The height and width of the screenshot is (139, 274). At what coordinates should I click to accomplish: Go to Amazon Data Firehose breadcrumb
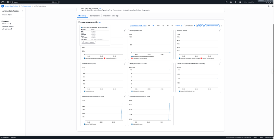(x=11, y=6)
